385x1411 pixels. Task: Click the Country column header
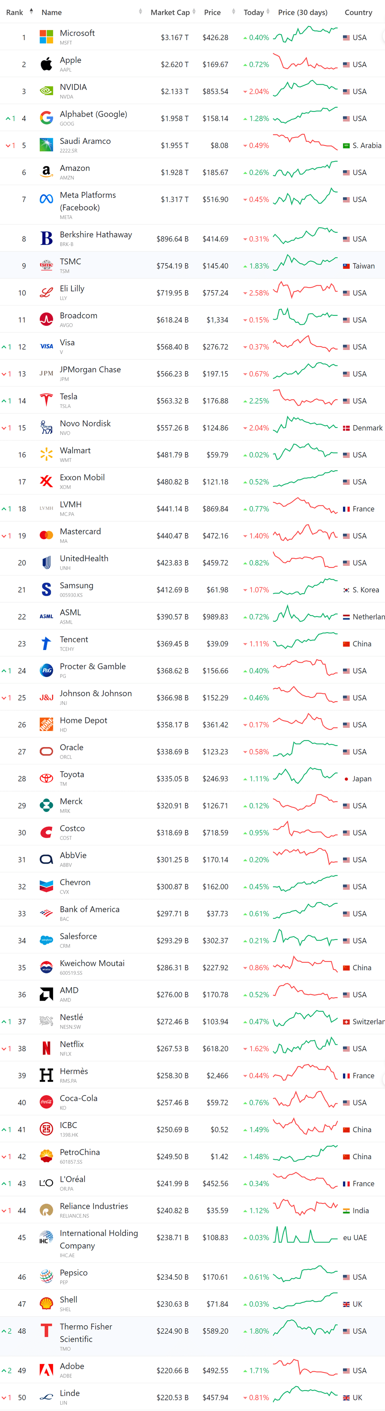tap(358, 12)
